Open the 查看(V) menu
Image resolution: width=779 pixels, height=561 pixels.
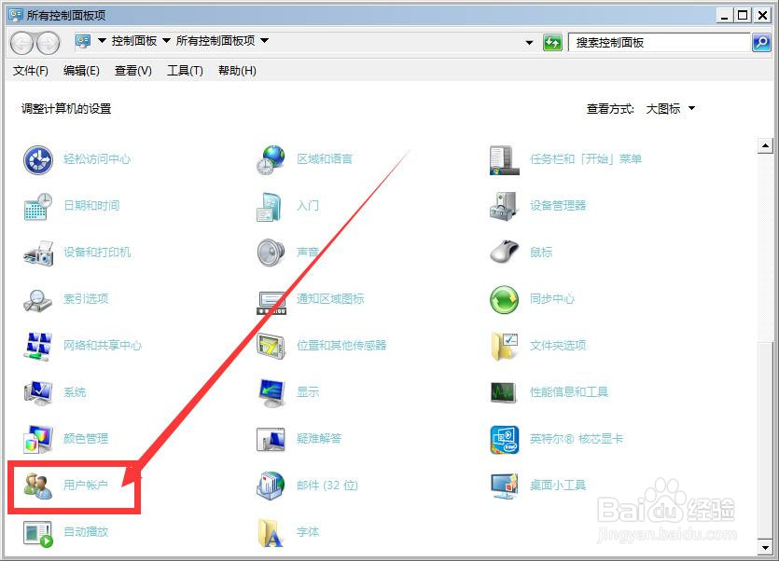[132, 70]
